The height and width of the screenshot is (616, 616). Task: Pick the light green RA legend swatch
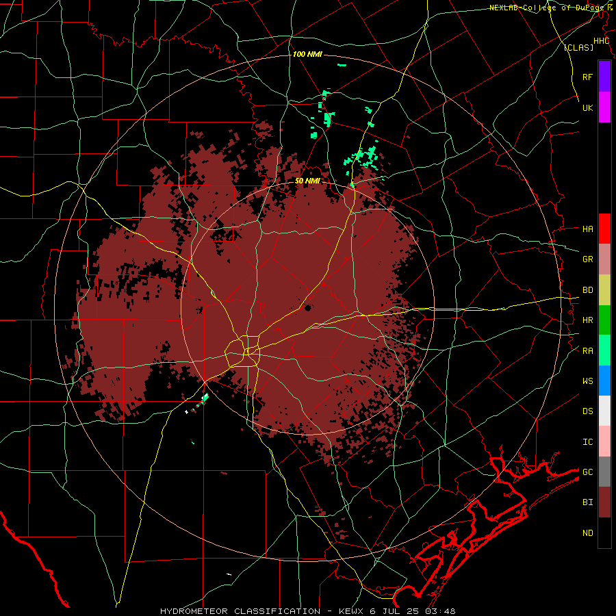point(604,350)
